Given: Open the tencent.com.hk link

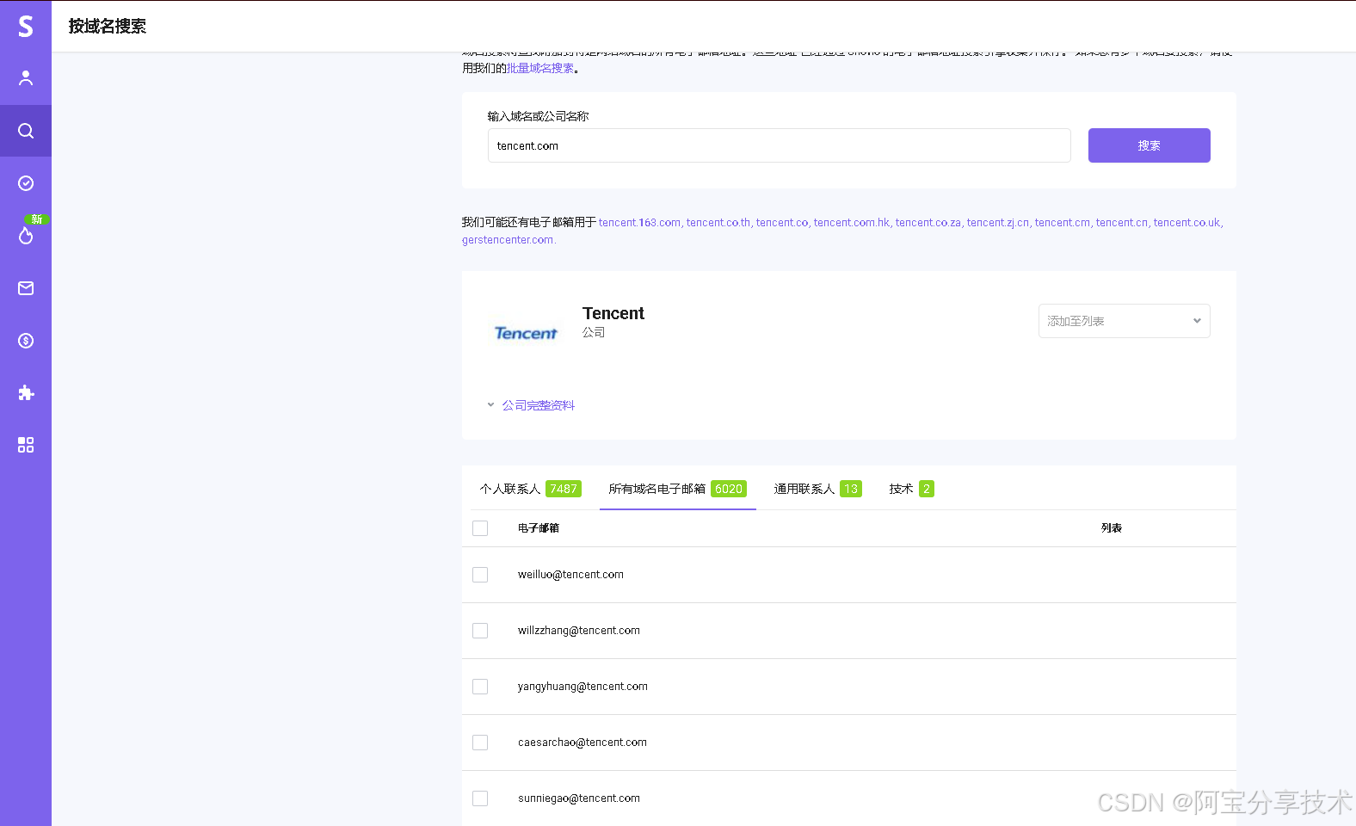Looking at the screenshot, I should pyautogui.click(x=852, y=223).
